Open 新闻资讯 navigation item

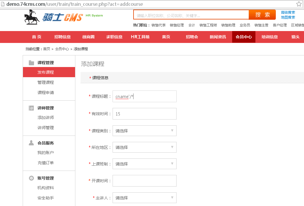(x=218, y=37)
